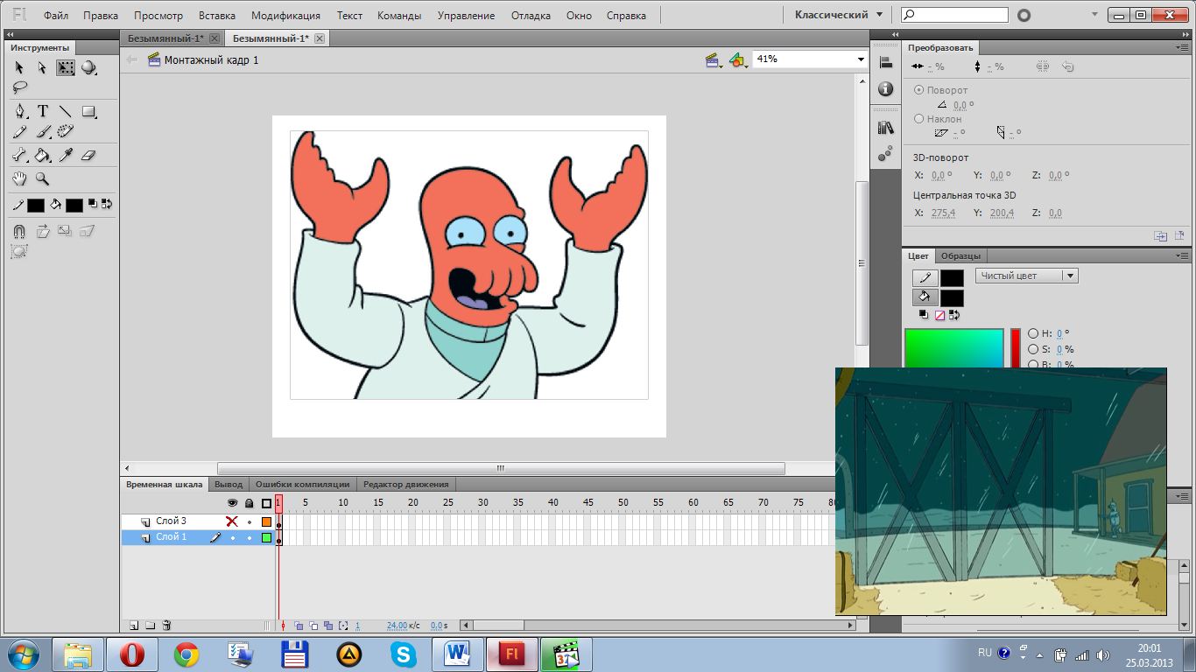Image resolution: width=1196 pixels, height=672 pixels.
Task: Open the Файл menu
Action: pyautogui.click(x=56, y=16)
